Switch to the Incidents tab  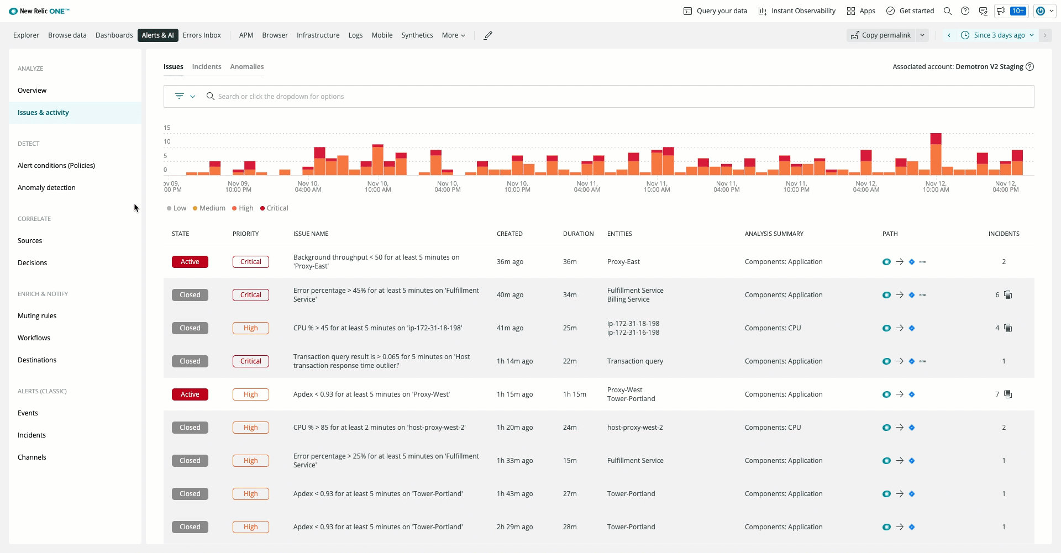(207, 67)
